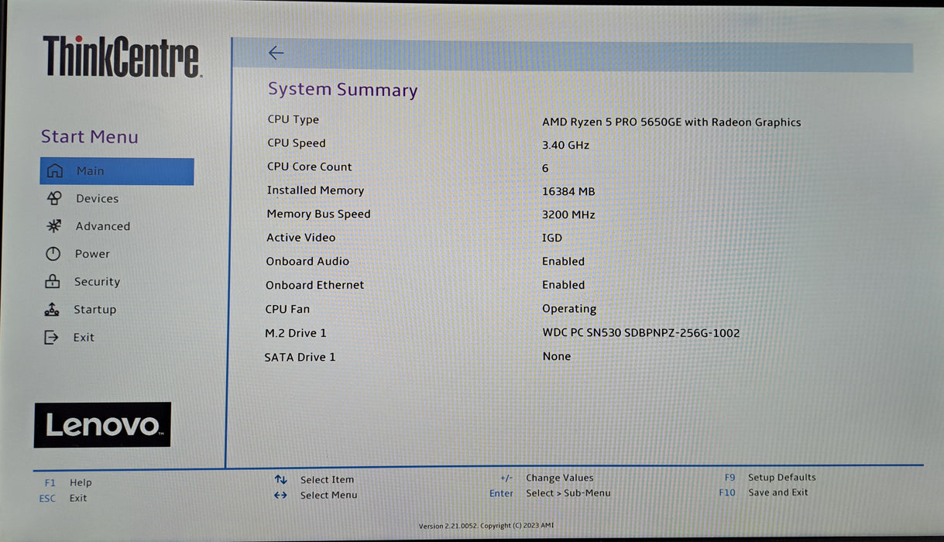The height and width of the screenshot is (542, 944).
Task: Open the Startup menu
Action: point(94,310)
